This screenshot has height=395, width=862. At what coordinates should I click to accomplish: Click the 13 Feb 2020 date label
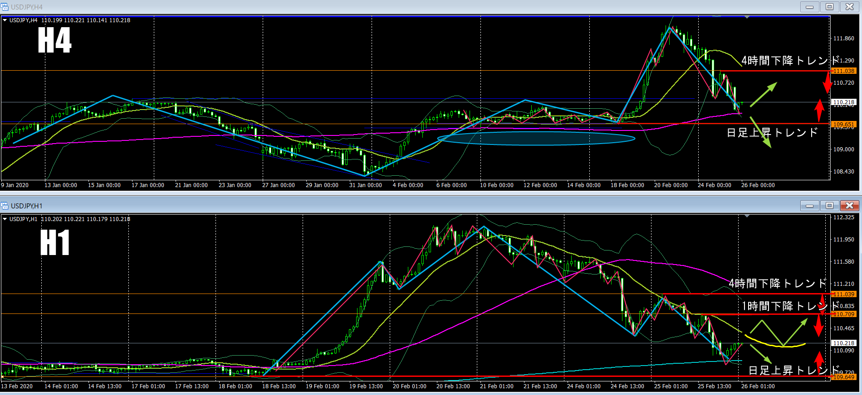pyautogui.click(x=17, y=386)
